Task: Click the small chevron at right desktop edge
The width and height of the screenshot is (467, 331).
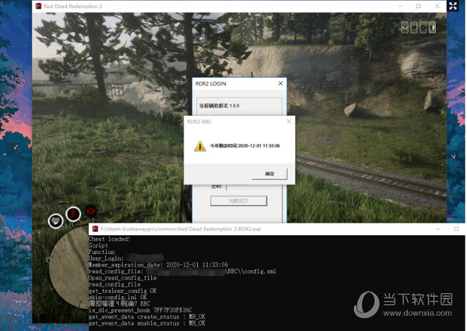Action: coord(453,157)
